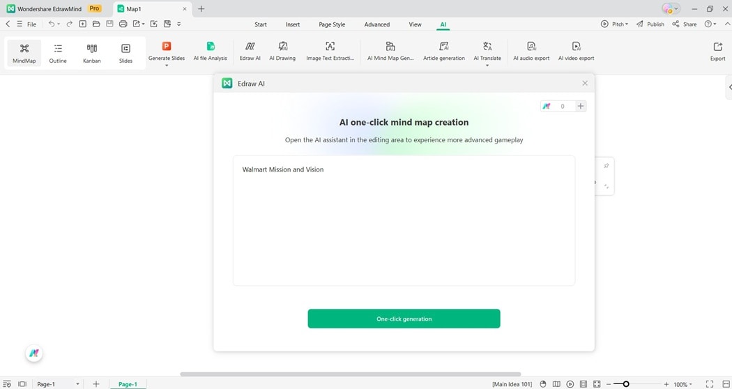Start presentation play icon in status bar
732x389 pixels.
(x=570, y=384)
